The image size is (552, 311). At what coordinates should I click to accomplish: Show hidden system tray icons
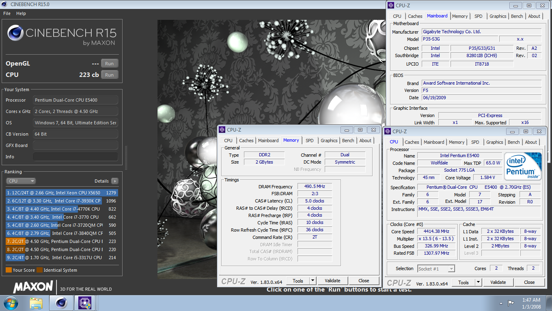(x=500, y=303)
